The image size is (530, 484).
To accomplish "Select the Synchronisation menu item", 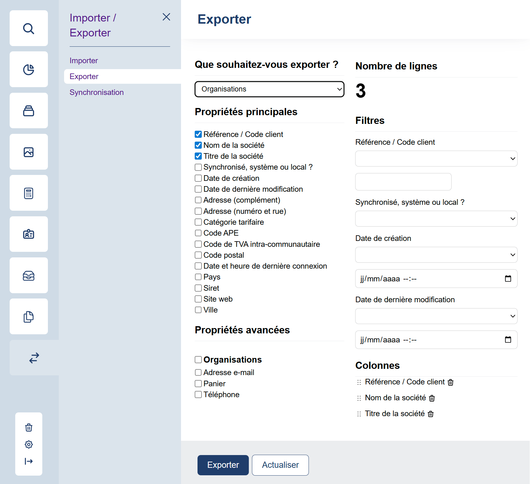I will click(96, 92).
